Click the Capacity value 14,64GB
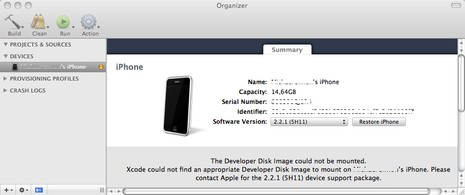Screen dimensions: 465x195 tap(284, 92)
